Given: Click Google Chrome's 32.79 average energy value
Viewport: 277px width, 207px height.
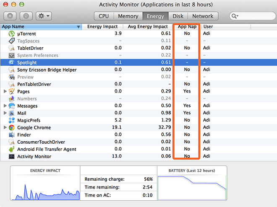Looking at the screenshot, I should click(165, 127).
